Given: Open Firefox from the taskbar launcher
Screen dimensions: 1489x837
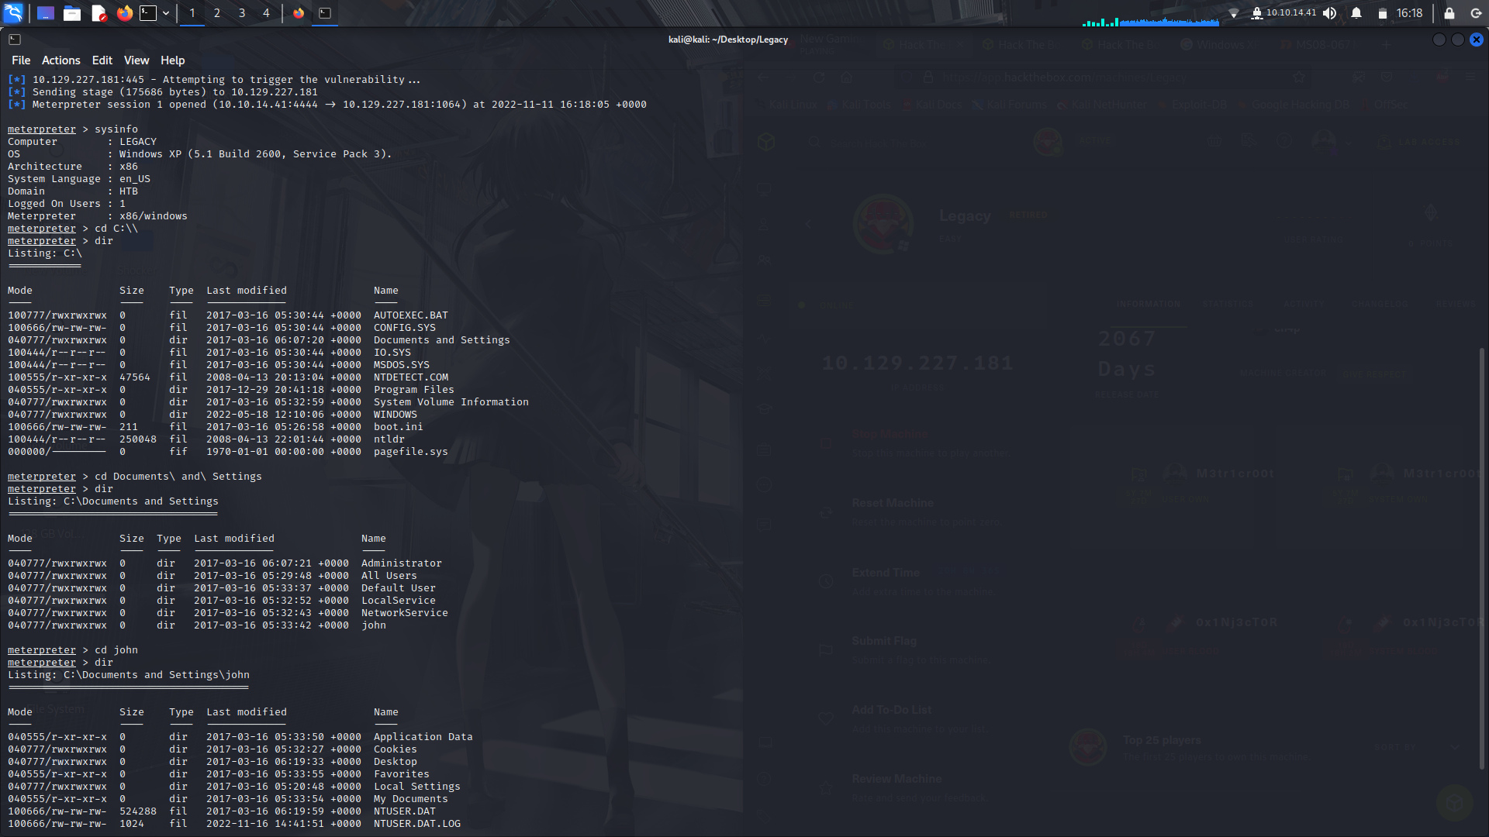Looking at the screenshot, I should [124, 13].
